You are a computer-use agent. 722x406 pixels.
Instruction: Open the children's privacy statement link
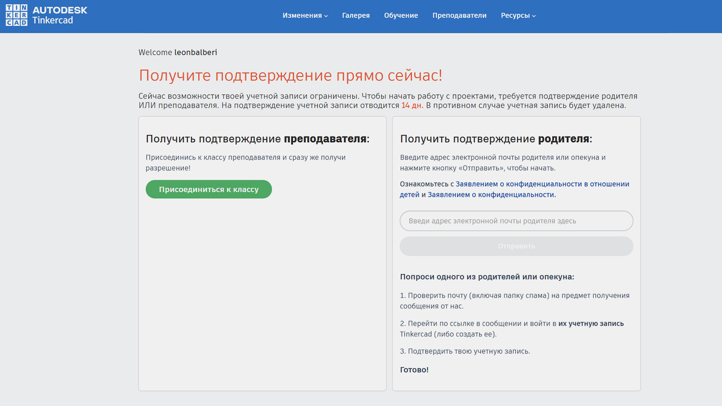click(x=542, y=184)
